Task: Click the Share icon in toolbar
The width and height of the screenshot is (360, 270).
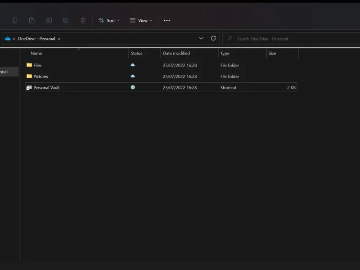Action: pyautogui.click(x=66, y=20)
